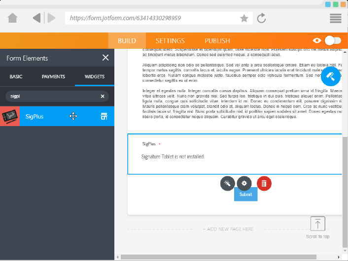Click the eye preview icon
The width and height of the screenshot is (348, 261).
pyautogui.click(x=317, y=41)
